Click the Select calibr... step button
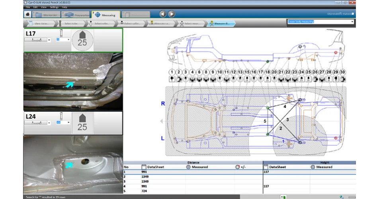The image size is (379, 199). tap(131, 23)
